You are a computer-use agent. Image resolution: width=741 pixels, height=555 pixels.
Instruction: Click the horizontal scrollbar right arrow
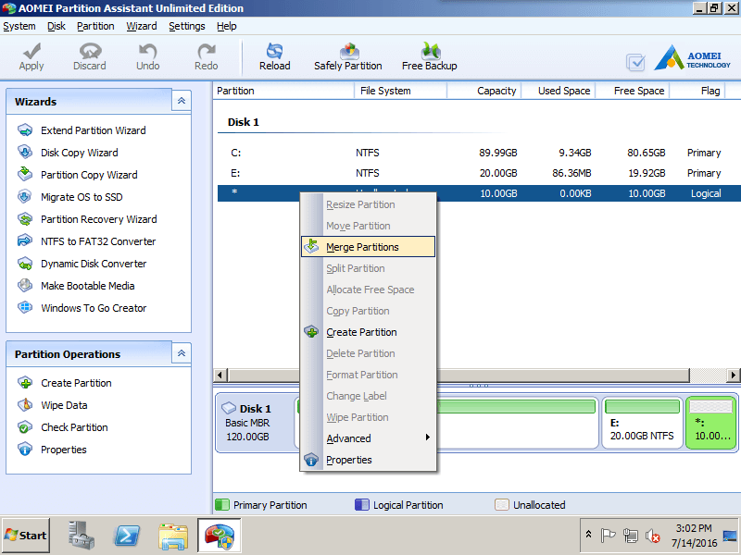coord(733,376)
